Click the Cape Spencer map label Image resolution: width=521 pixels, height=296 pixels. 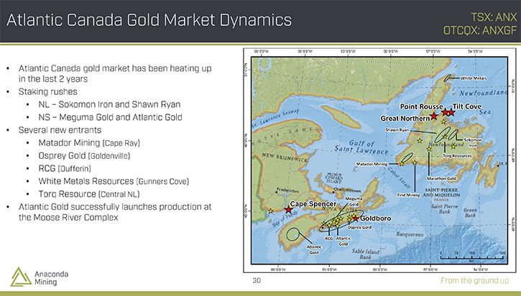point(313,203)
